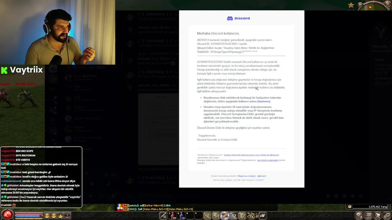392x220 pixels.
Task: Click the third round gold button by HP bar
Action: click(x=60, y=215)
